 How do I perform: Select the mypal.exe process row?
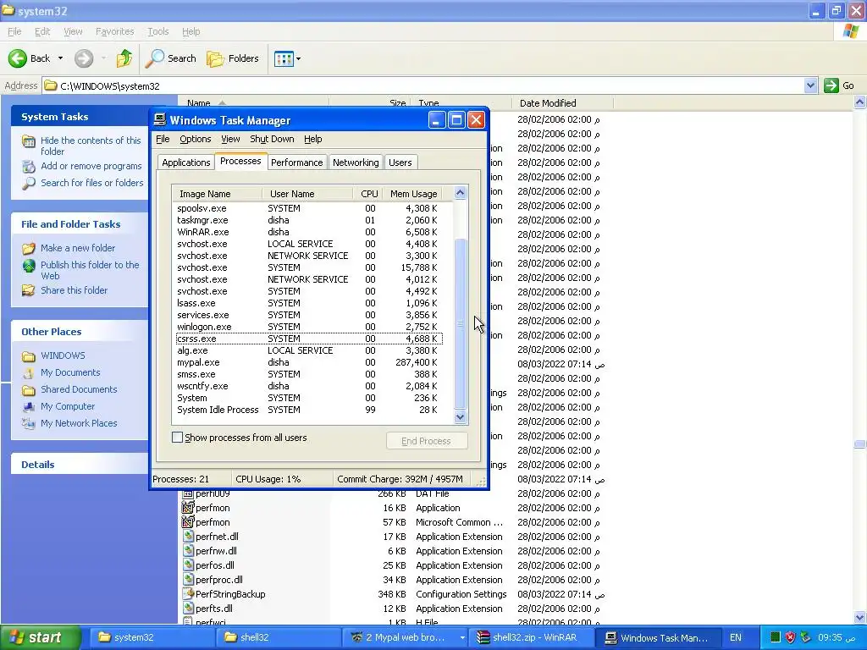pyautogui.click(x=308, y=362)
